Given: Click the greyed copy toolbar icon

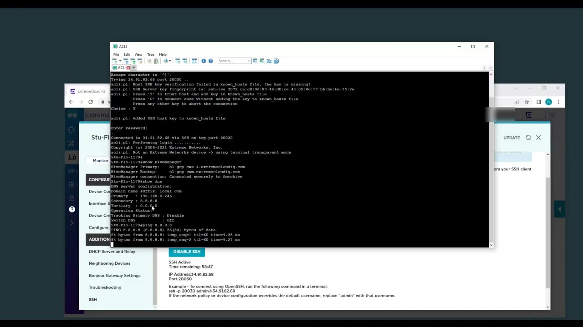Looking at the screenshot, I should coord(149,61).
